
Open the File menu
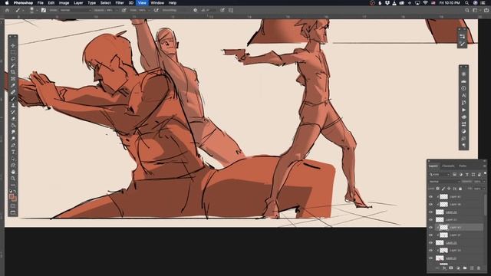[x=41, y=3]
